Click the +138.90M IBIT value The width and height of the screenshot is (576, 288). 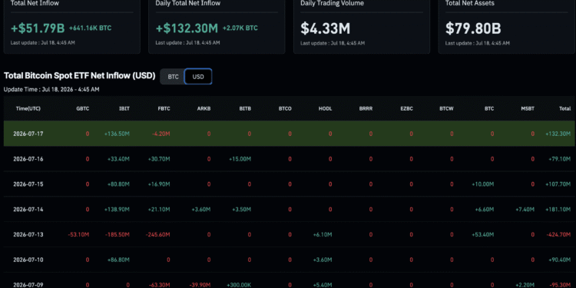(117, 210)
